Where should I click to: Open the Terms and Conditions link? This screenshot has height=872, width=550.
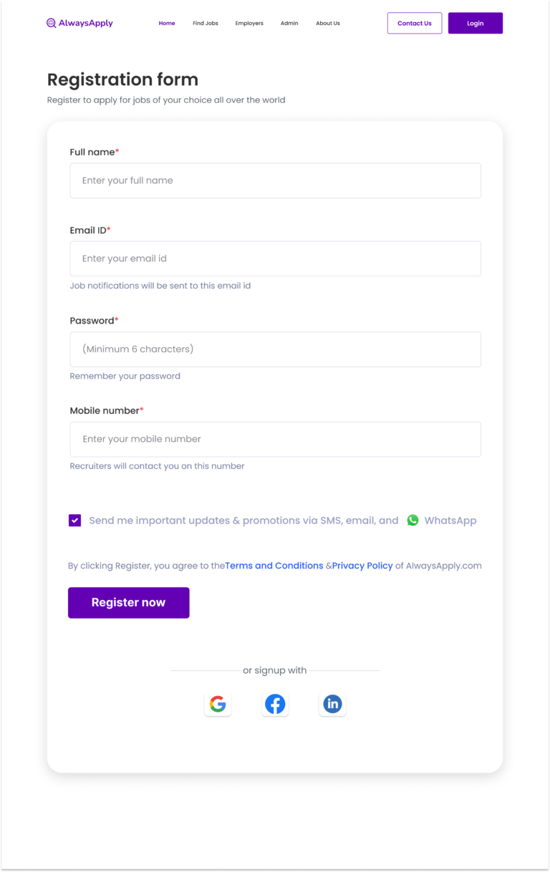click(x=274, y=566)
